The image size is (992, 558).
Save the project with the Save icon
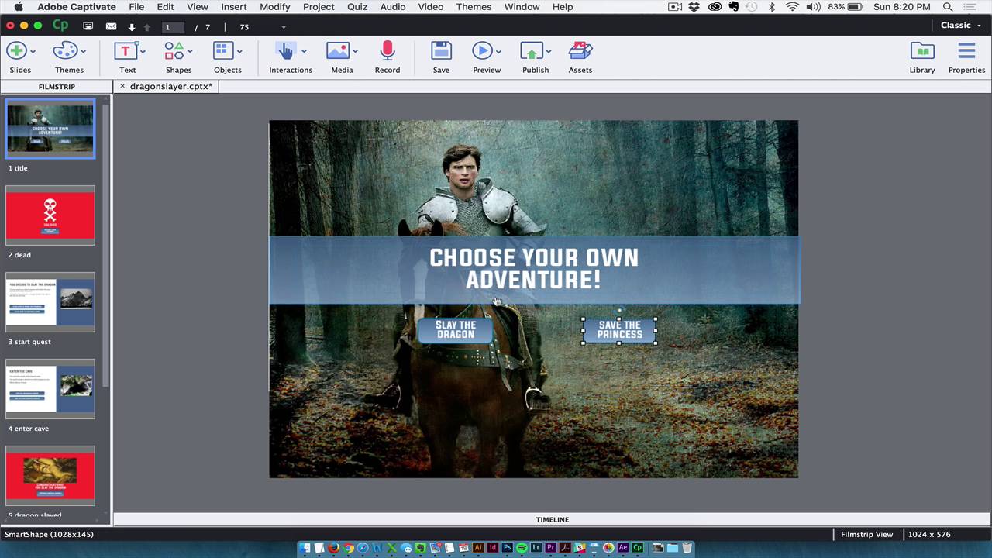[x=441, y=51]
